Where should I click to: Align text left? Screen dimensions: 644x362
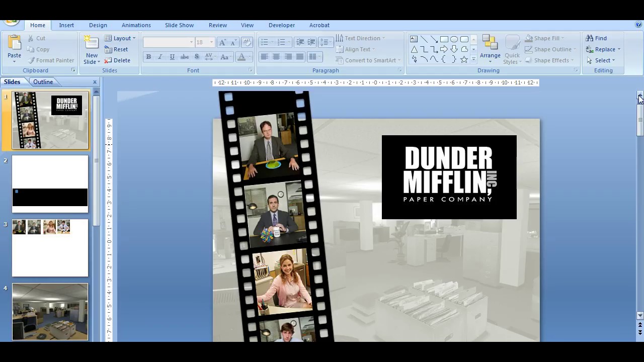(264, 57)
